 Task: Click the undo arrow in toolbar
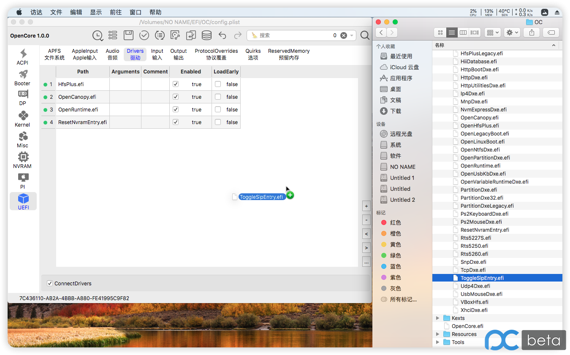click(222, 35)
